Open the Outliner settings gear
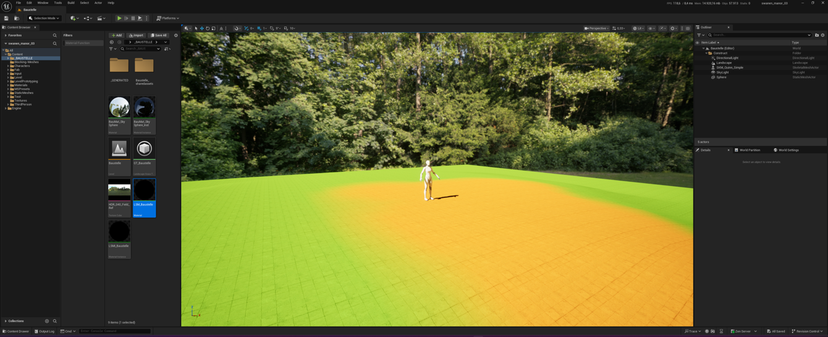The height and width of the screenshot is (337, 828). [822, 35]
